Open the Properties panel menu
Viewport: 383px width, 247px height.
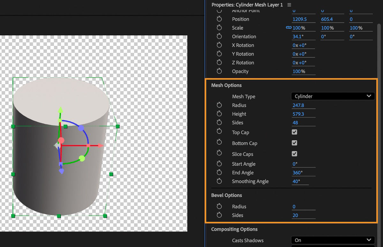pos(289,5)
